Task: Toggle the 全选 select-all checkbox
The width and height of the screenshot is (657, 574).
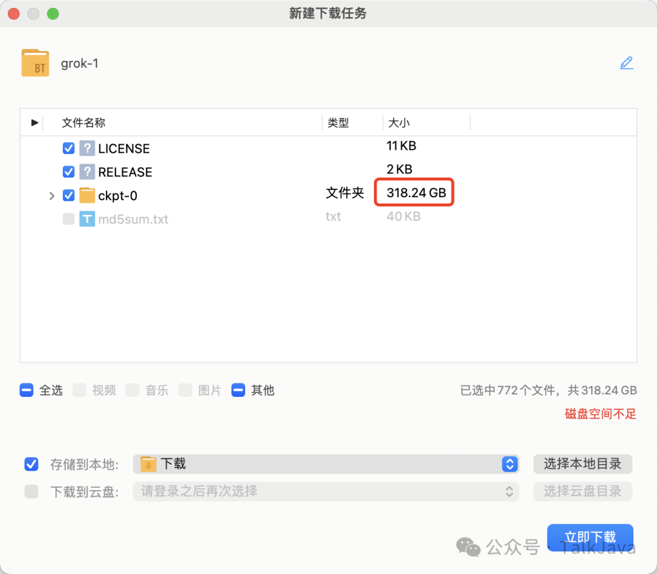Action: point(26,390)
